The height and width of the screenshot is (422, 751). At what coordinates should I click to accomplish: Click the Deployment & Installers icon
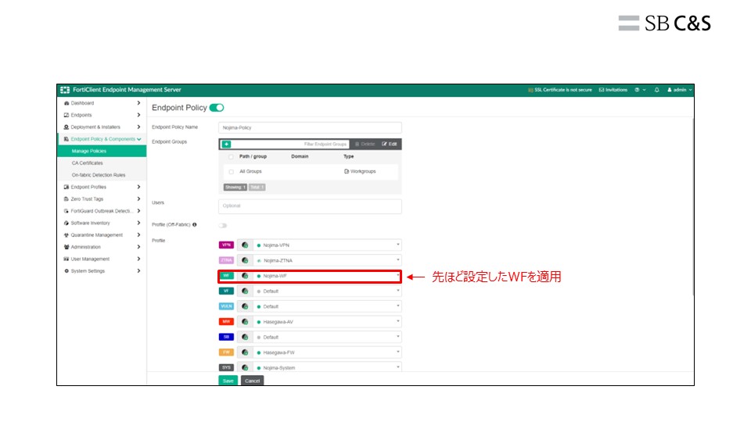pyautogui.click(x=66, y=127)
